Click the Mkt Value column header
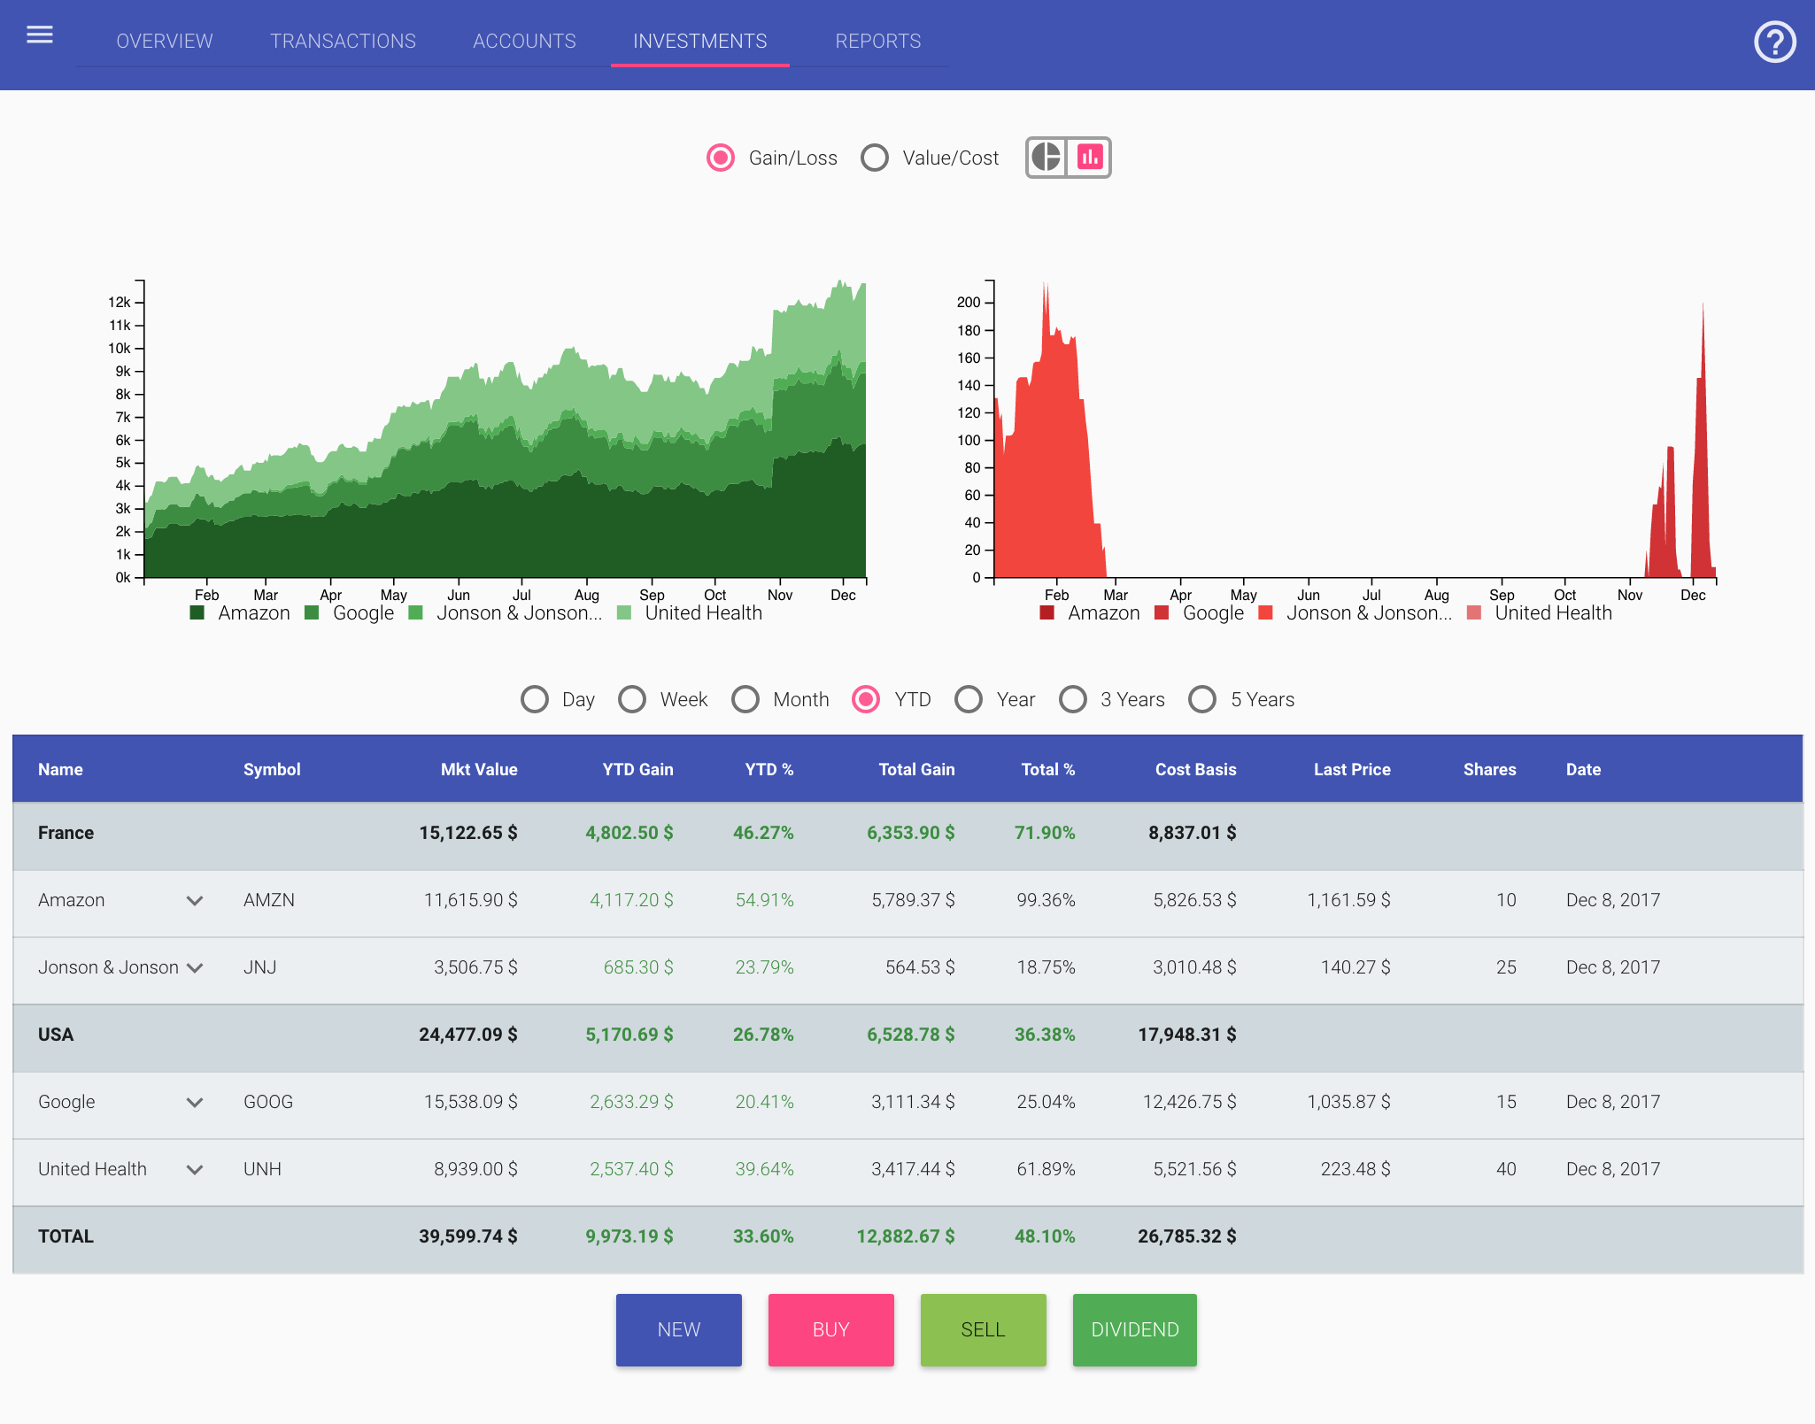This screenshot has height=1424, width=1815. (479, 769)
